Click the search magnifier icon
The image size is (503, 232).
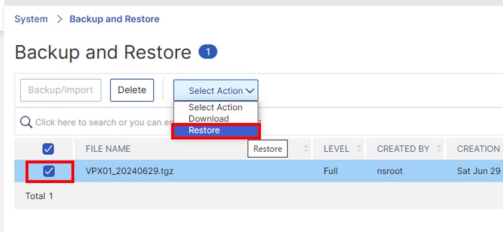point(26,122)
